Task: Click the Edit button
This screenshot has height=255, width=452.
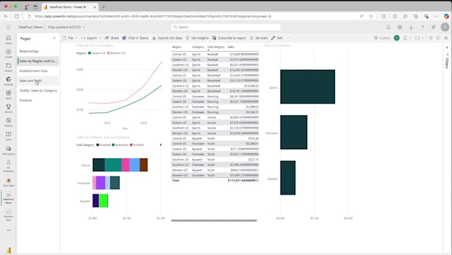Action: coord(277,38)
